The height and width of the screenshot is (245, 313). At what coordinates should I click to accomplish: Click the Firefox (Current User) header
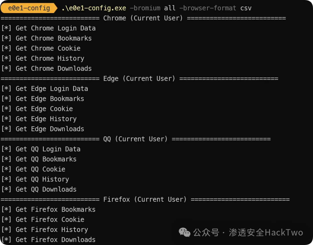145,199
